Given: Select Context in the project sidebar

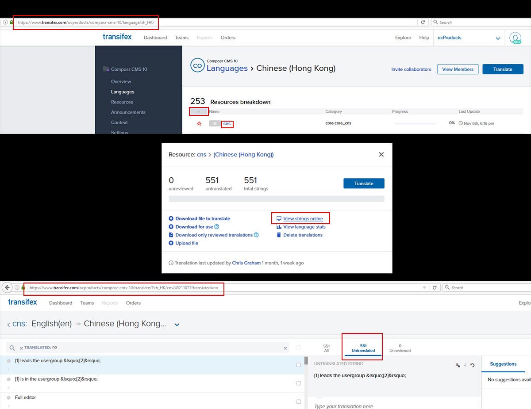Looking at the screenshot, I should point(119,122).
